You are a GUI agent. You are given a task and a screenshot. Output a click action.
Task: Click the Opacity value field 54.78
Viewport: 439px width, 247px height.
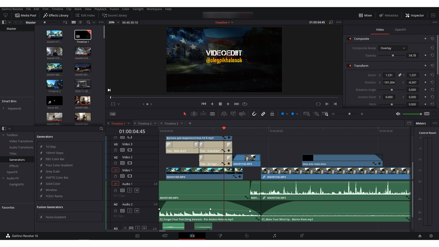[x=412, y=56]
